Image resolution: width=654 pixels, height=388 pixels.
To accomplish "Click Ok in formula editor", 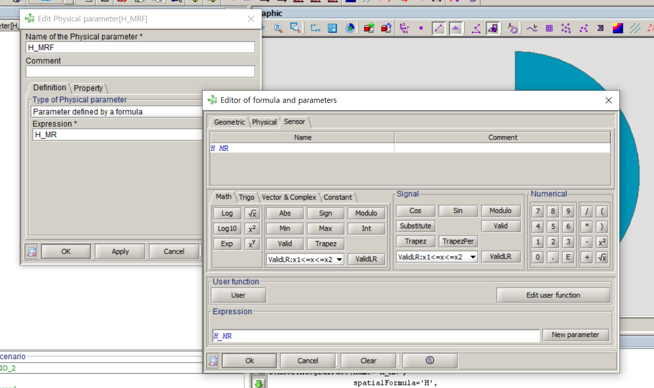I will [x=249, y=361].
